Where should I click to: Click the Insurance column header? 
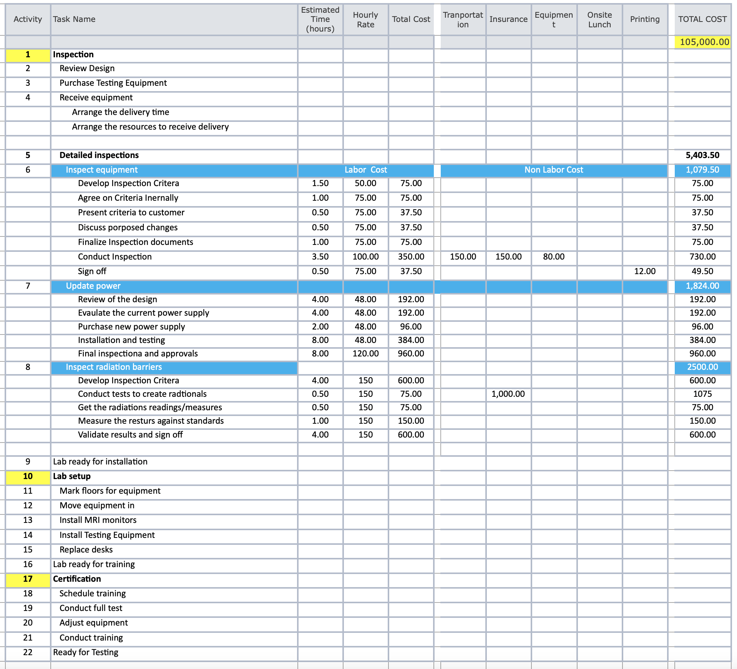[x=508, y=19]
